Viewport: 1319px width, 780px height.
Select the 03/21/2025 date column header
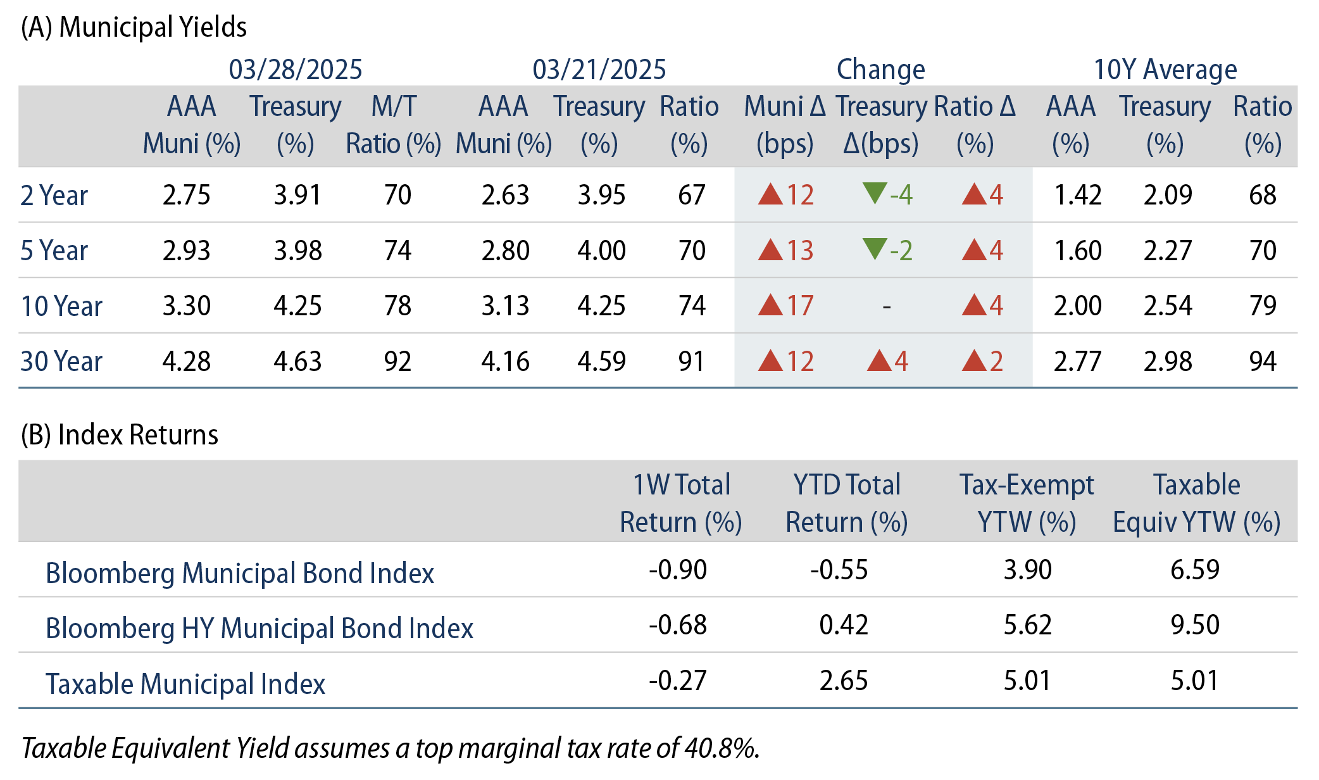599,70
